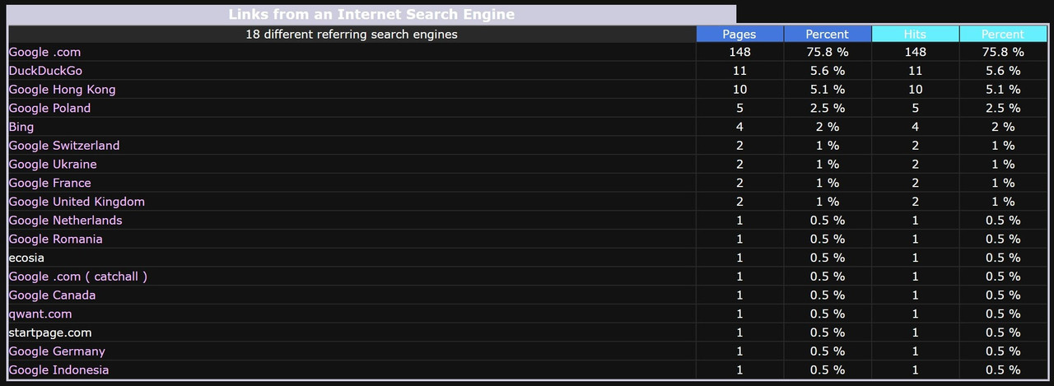The height and width of the screenshot is (386, 1054).
Task: Open the Google United Kingdom link
Action: (x=77, y=202)
